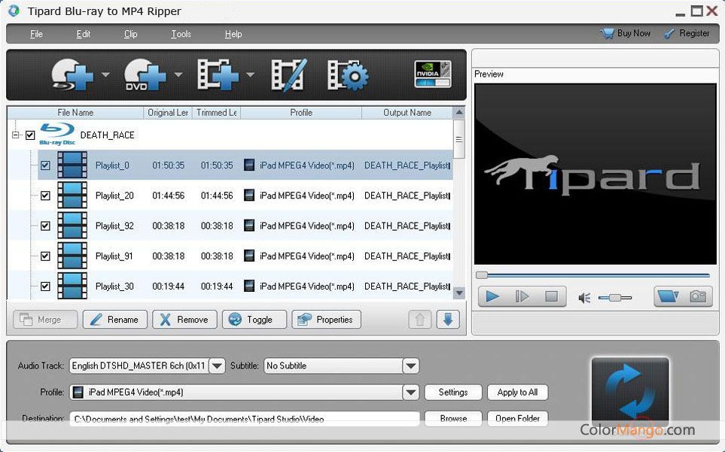Image resolution: width=725 pixels, height=452 pixels.
Task: Click the snapshot camera icon
Action: pyautogui.click(x=698, y=296)
